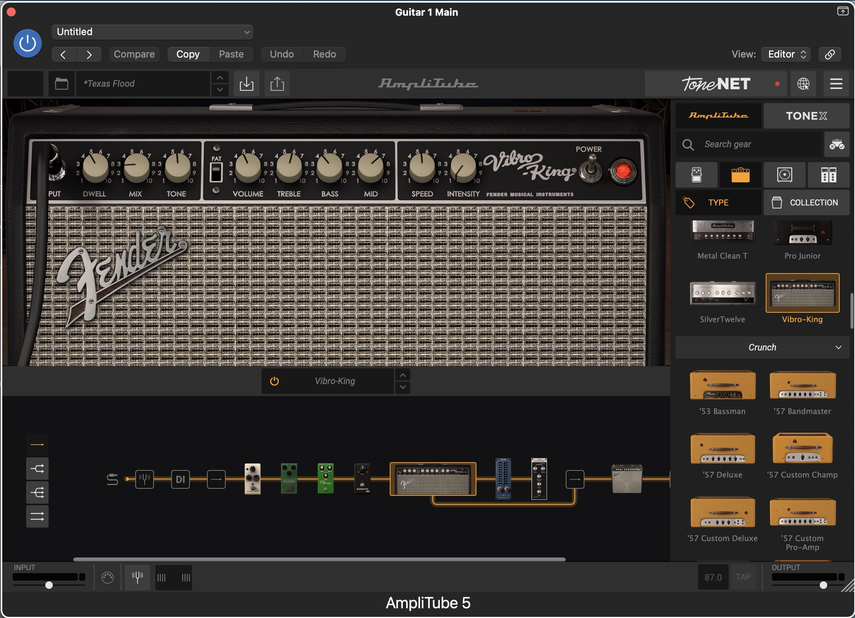Choose the two-way split routing layout
Screen dimensions: 855x618
click(37, 469)
